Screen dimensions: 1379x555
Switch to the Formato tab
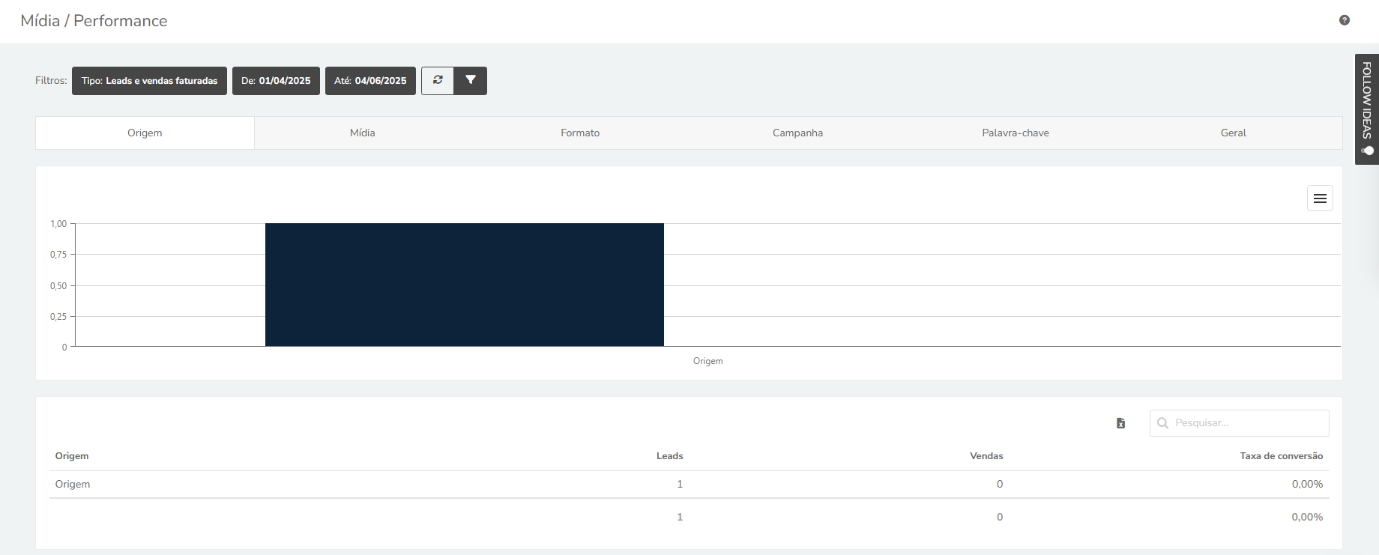point(580,133)
